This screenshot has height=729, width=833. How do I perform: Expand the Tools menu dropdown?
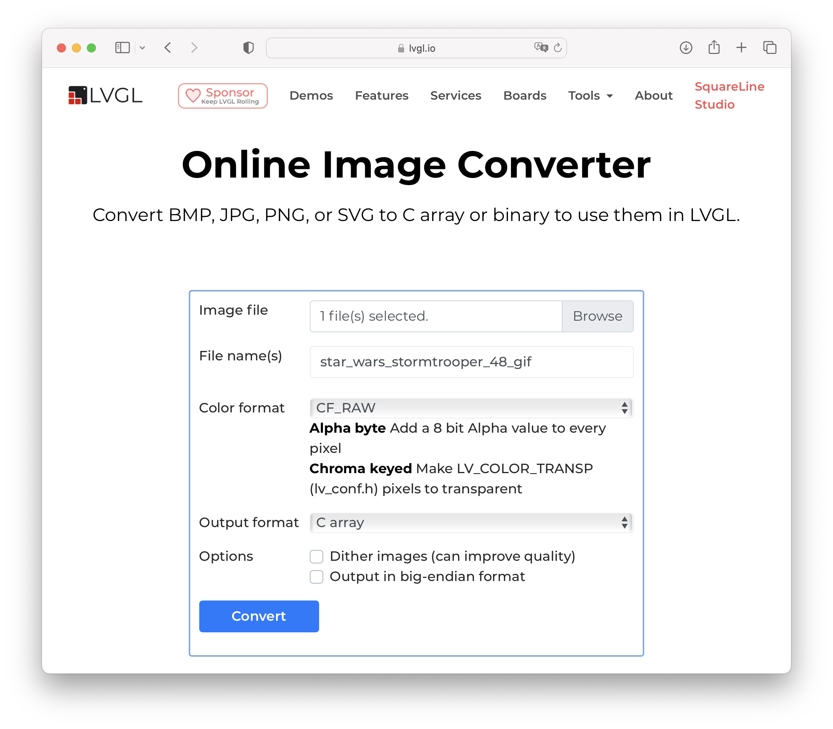tap(590, 96)
